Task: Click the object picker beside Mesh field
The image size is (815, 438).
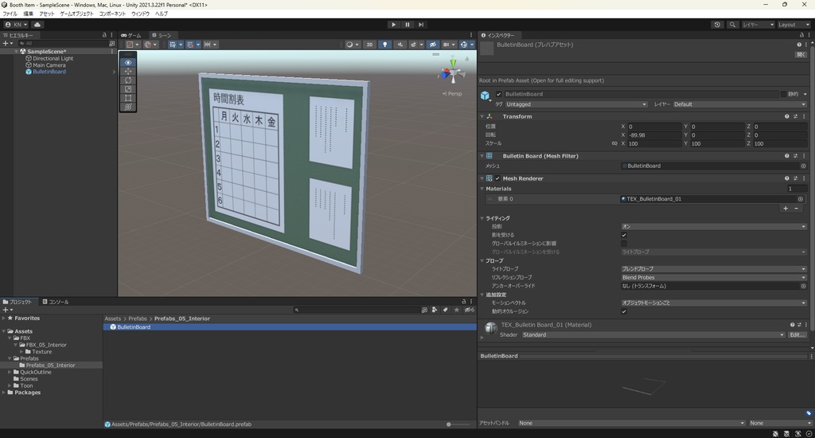Action: (x=803, y=166)
